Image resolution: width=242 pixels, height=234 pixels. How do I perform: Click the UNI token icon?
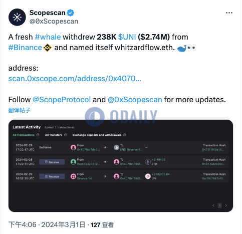(x=148, y=176)
